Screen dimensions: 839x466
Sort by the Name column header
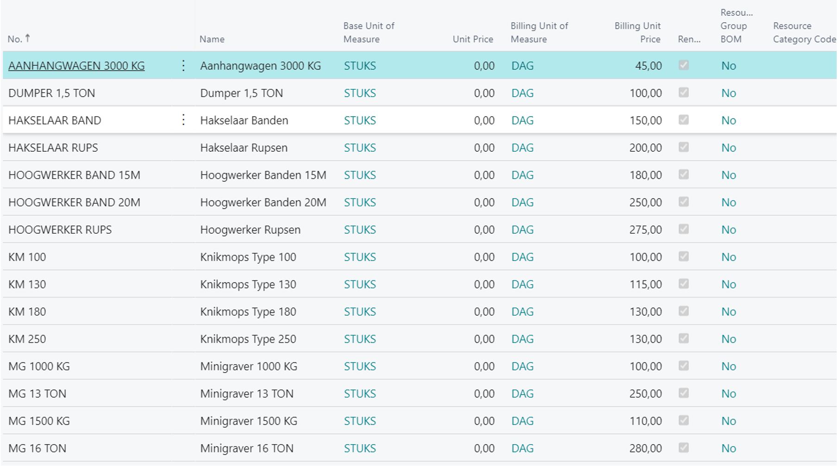[212, 39]
